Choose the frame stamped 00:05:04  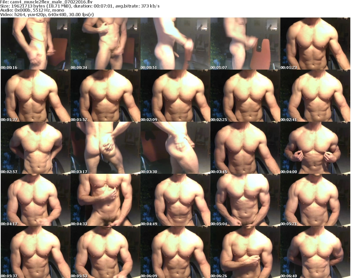coord(245,200)
